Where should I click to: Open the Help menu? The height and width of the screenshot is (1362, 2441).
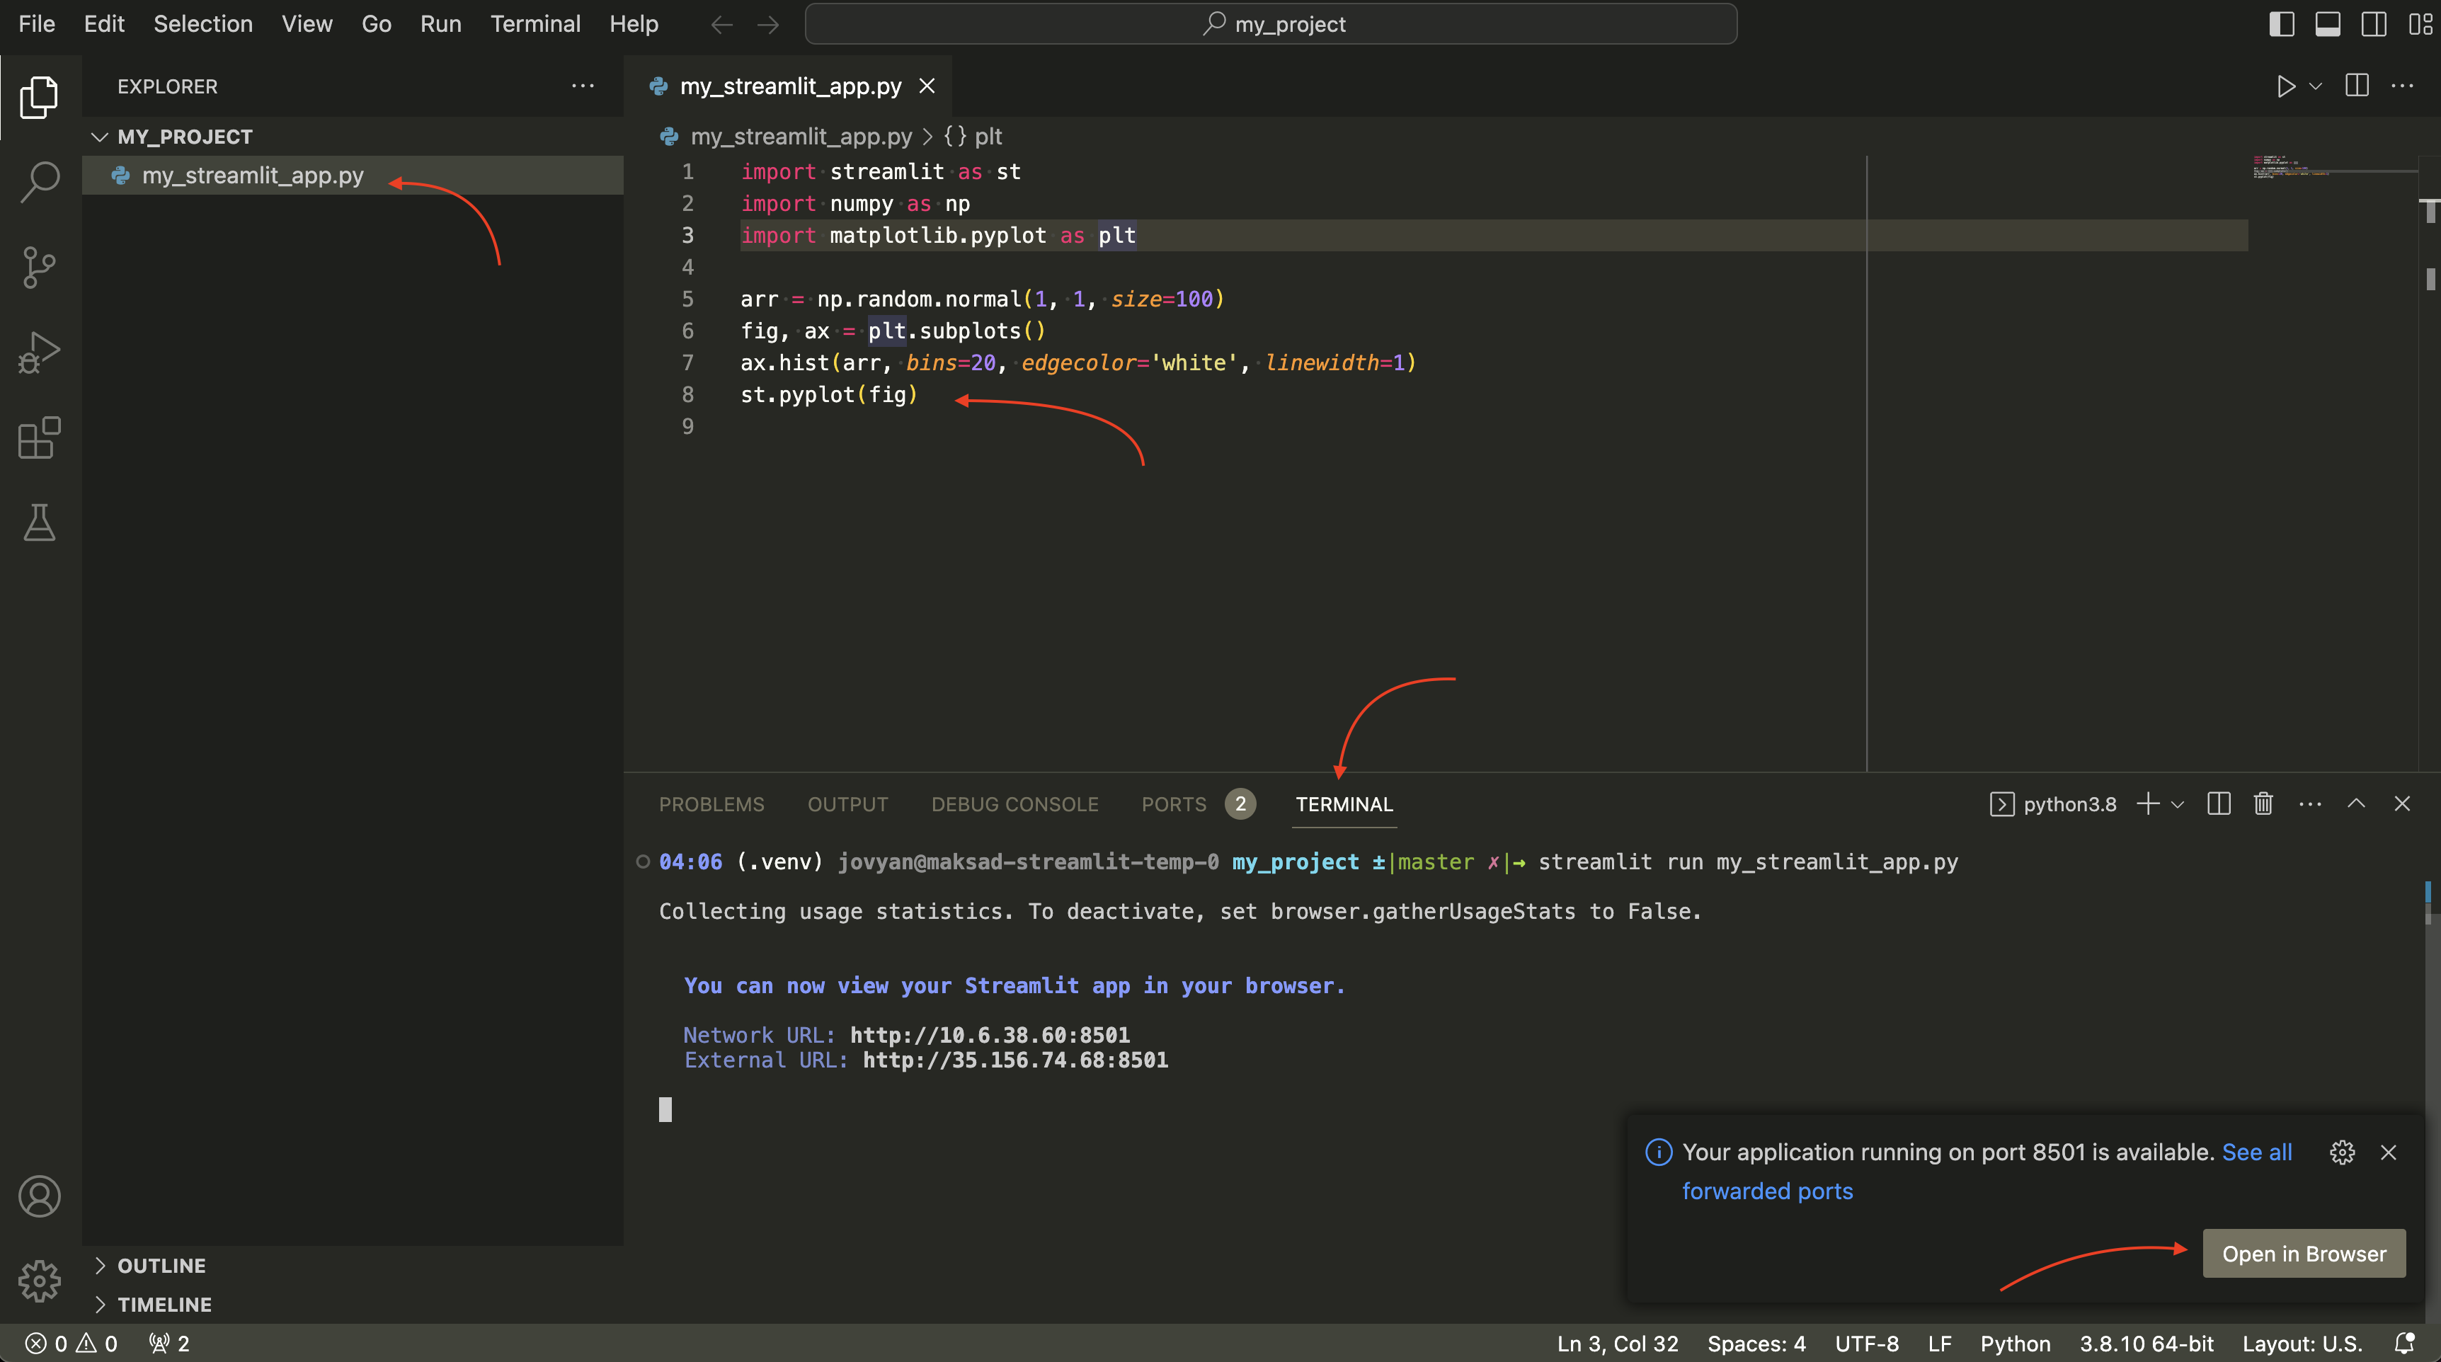point(634,23)
